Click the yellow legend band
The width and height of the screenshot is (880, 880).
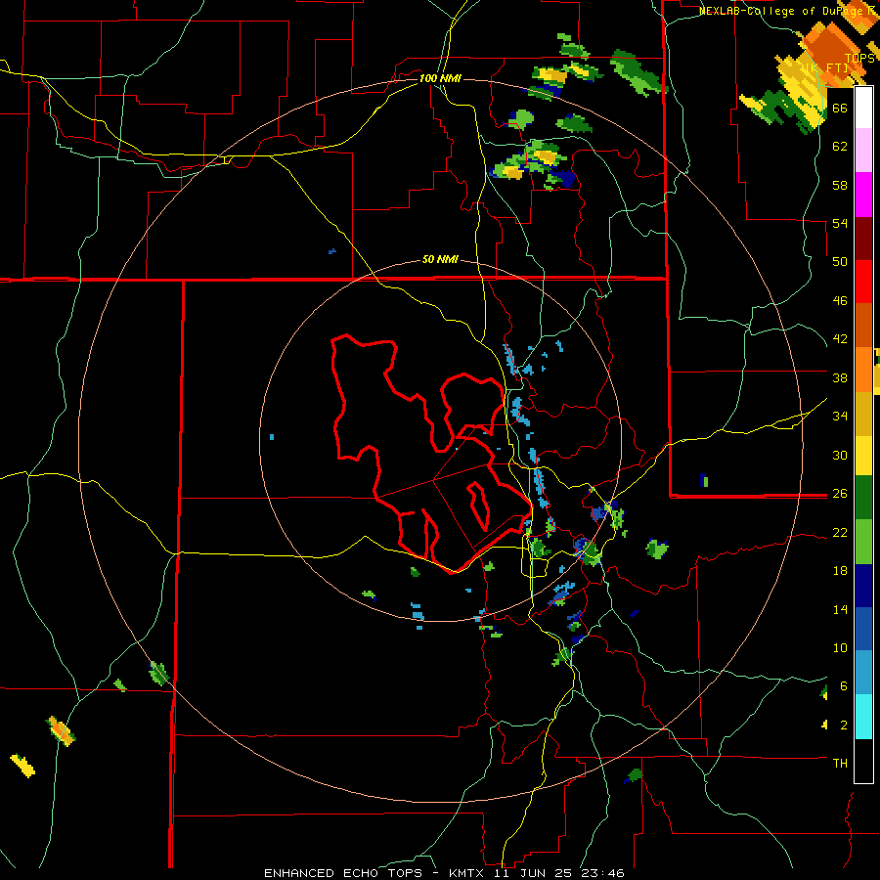pos(863,456)
